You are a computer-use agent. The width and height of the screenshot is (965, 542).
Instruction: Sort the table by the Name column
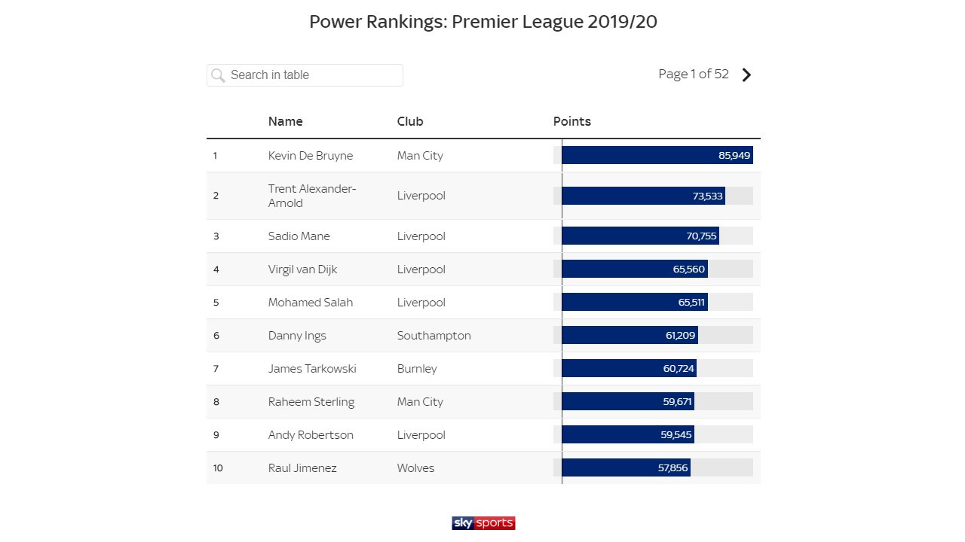point(286,121)
